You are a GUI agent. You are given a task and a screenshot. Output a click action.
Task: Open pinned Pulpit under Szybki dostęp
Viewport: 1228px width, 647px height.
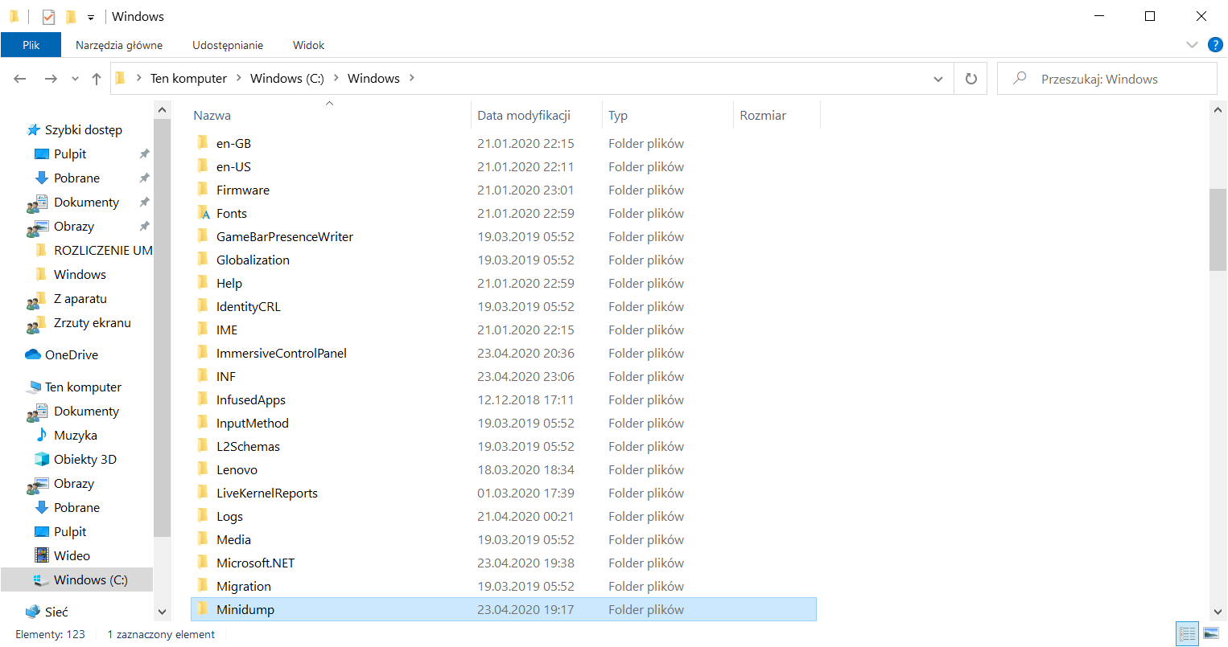70,154
